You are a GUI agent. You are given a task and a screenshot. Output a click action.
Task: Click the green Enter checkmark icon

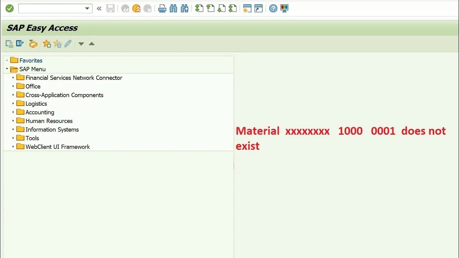10,8
